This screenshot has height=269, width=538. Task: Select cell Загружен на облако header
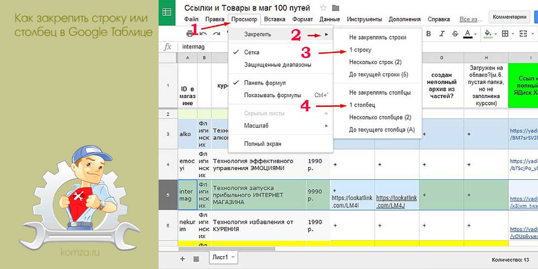tap(486, 86)
